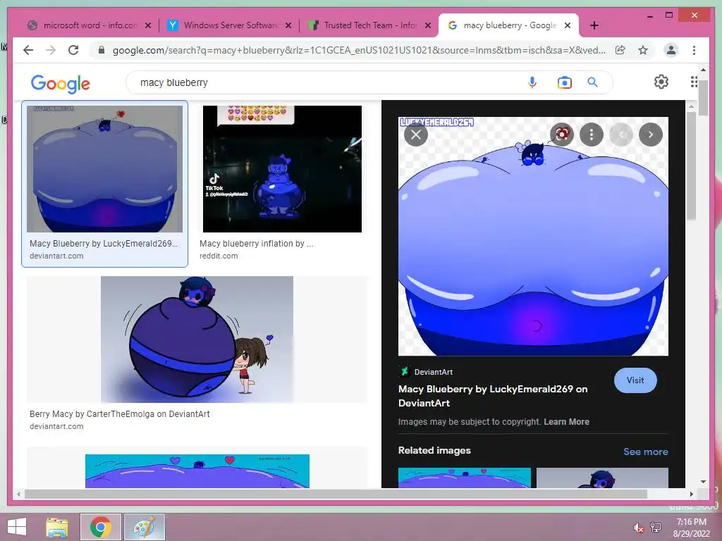Share this page using the address bar icon
Viewport: 722px width, 541px height.
tap(620, 50)
